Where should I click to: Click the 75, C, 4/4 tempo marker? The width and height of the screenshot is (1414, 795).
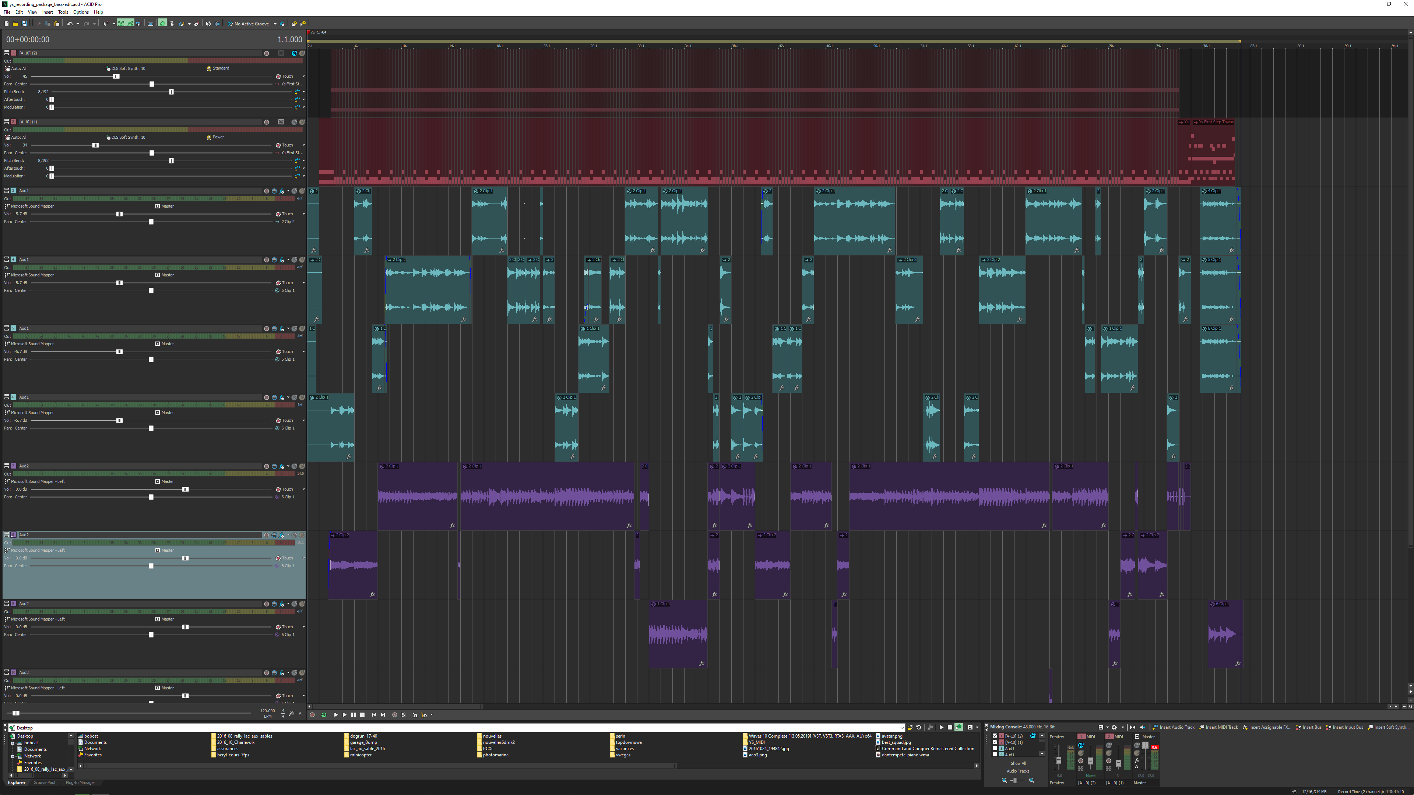coord(317,32)
